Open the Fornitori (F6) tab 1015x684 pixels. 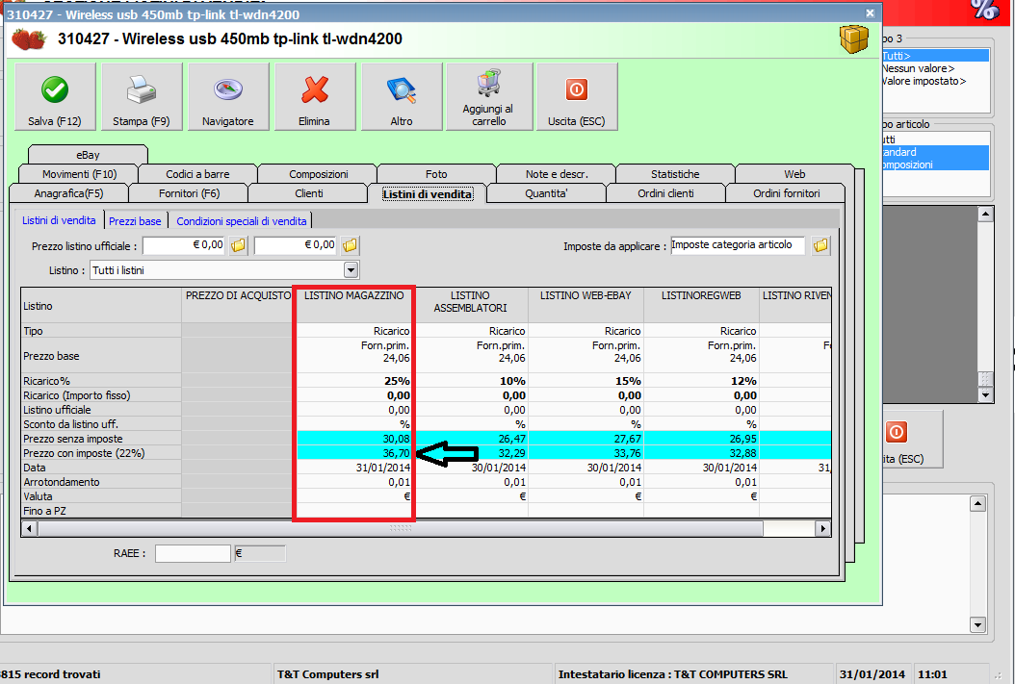click(189, 193)
